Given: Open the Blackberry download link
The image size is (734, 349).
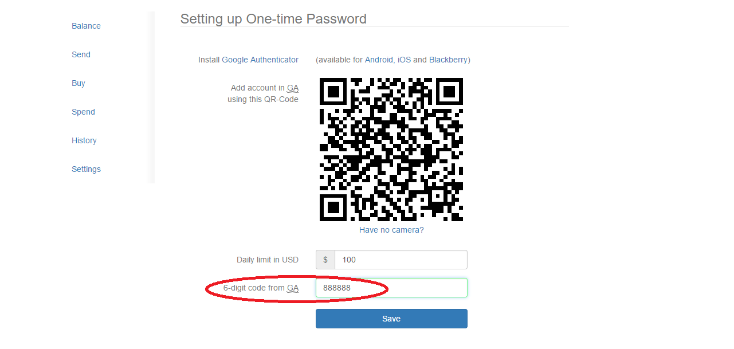Looking at the screenshot, I should [x=448, y=60].
